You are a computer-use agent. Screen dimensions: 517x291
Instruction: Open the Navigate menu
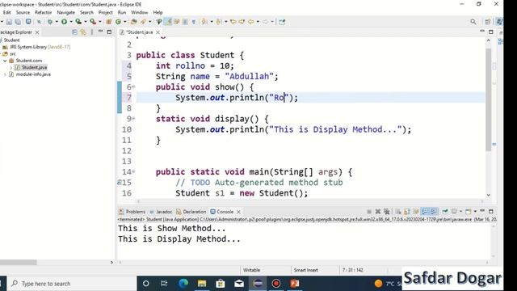(x=65, y=12)
